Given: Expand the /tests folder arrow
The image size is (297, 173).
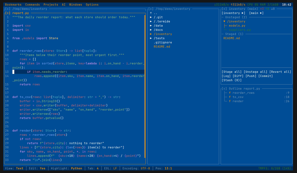Looking at the screenshot, I should 151,38.
